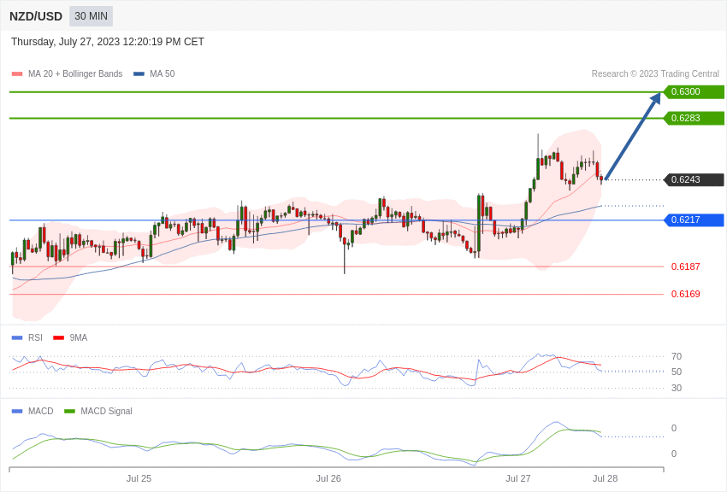
Task: Click the 0.6187 support level label
Action: [686, 266]
